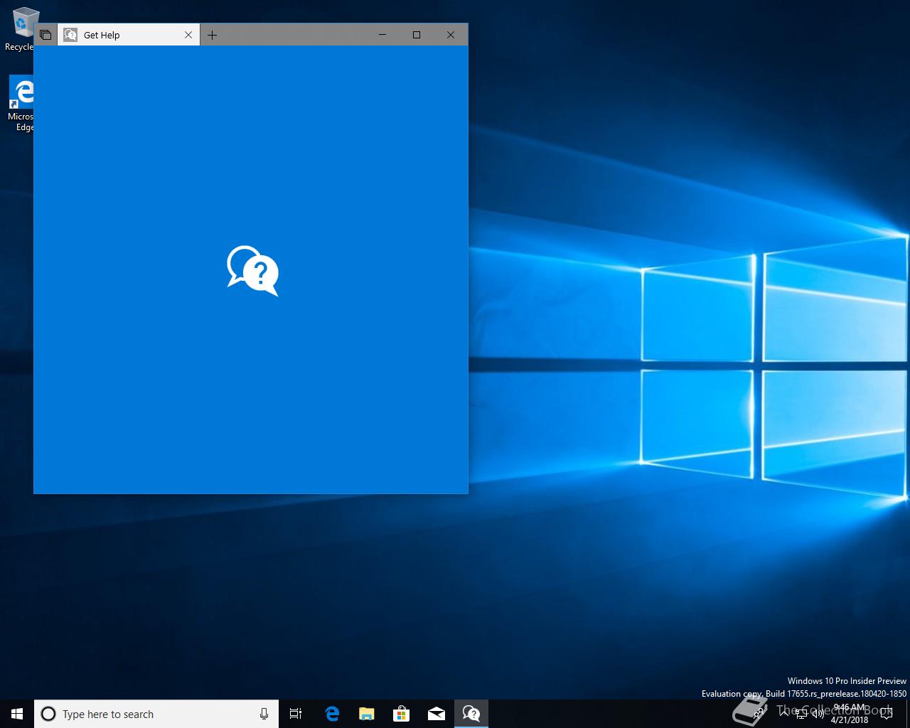
Task: Open Mail app from taskbar
Action: (x=436, y=714)
